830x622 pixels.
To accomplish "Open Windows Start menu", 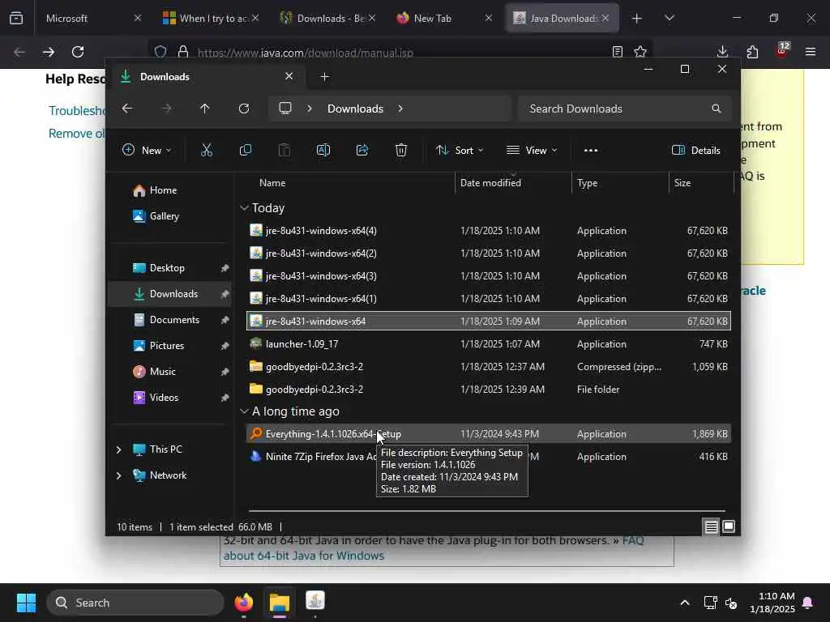I will (26, 603).
